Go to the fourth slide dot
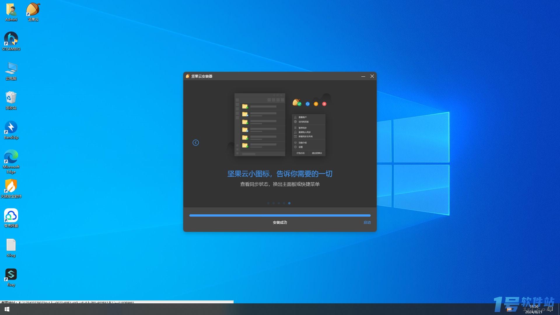 coord(284,203)
